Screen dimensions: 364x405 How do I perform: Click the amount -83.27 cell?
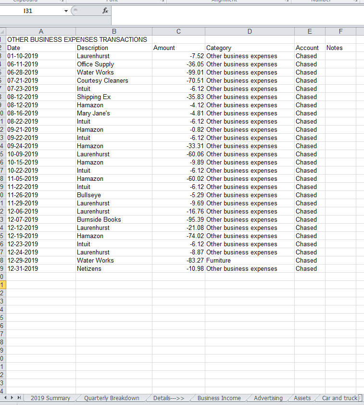click(178, 260)
